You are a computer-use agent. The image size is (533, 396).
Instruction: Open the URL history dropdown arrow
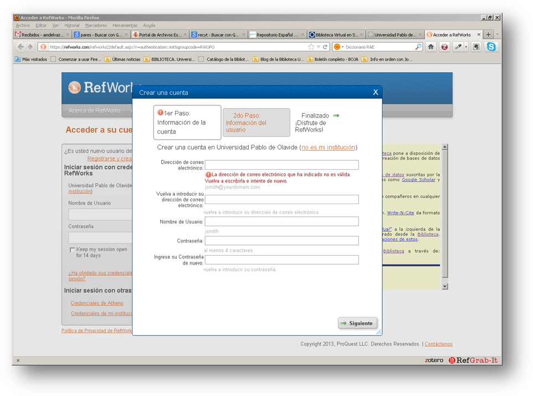tap(319, 47)
